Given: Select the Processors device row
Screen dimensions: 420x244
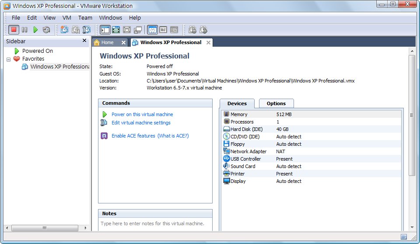Looking at the screenshot, I should point(312,122).
